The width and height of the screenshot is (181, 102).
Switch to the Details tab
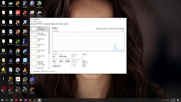(x=61, y=24)
